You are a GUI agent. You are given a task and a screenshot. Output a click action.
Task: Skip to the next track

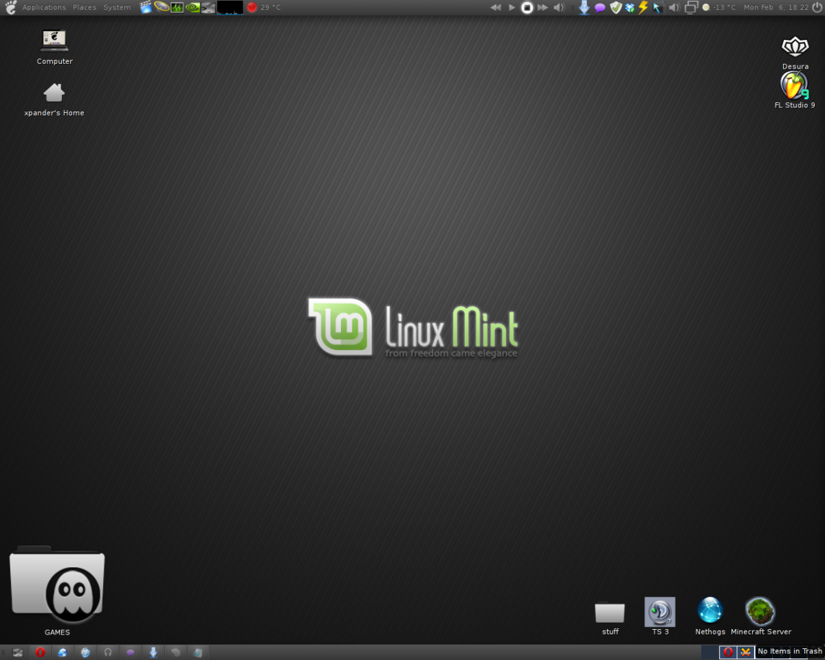tap(542, 8)
